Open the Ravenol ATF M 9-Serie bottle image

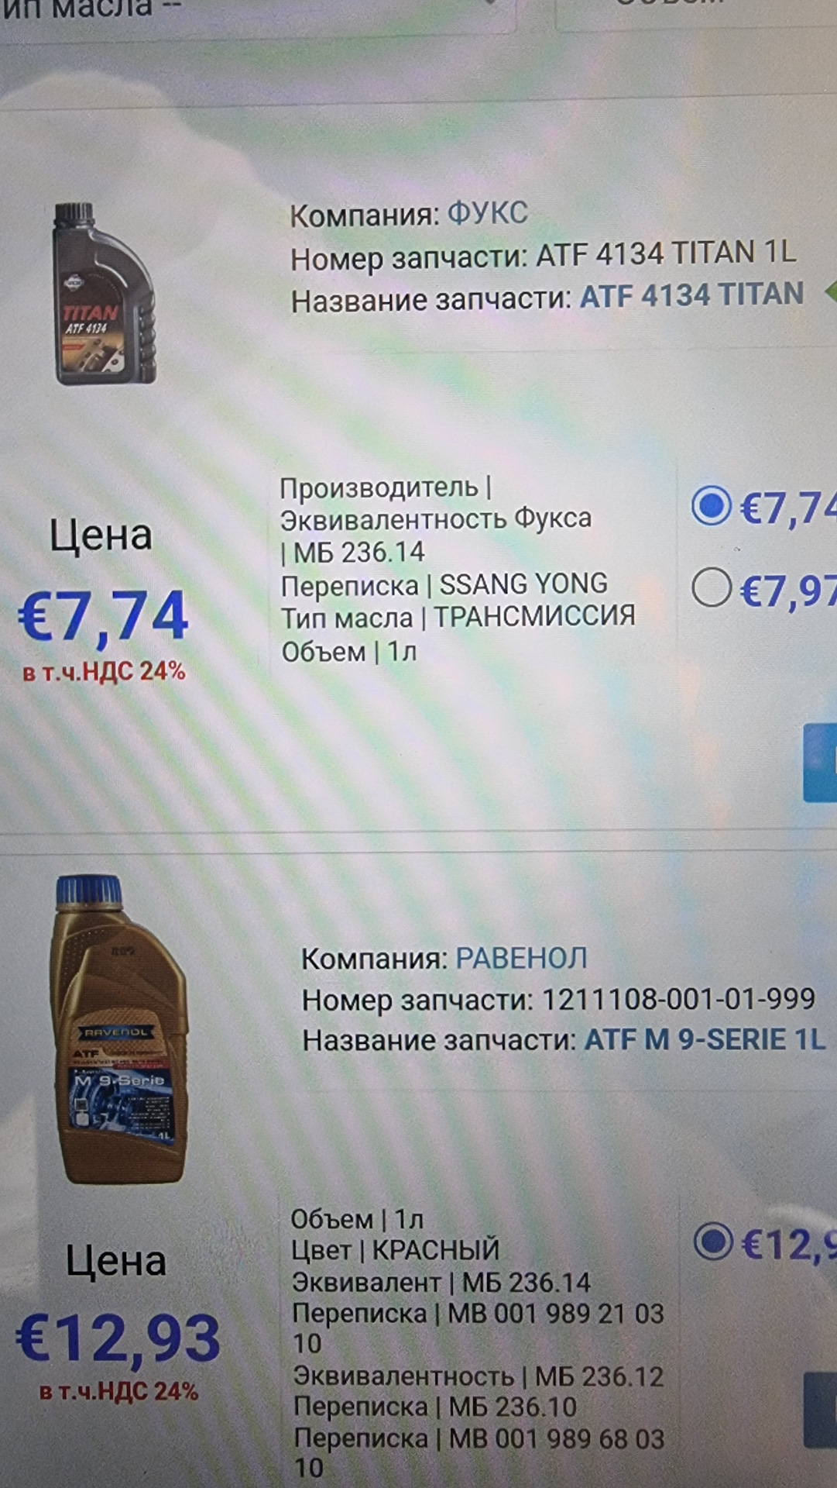click(118, 1029)
